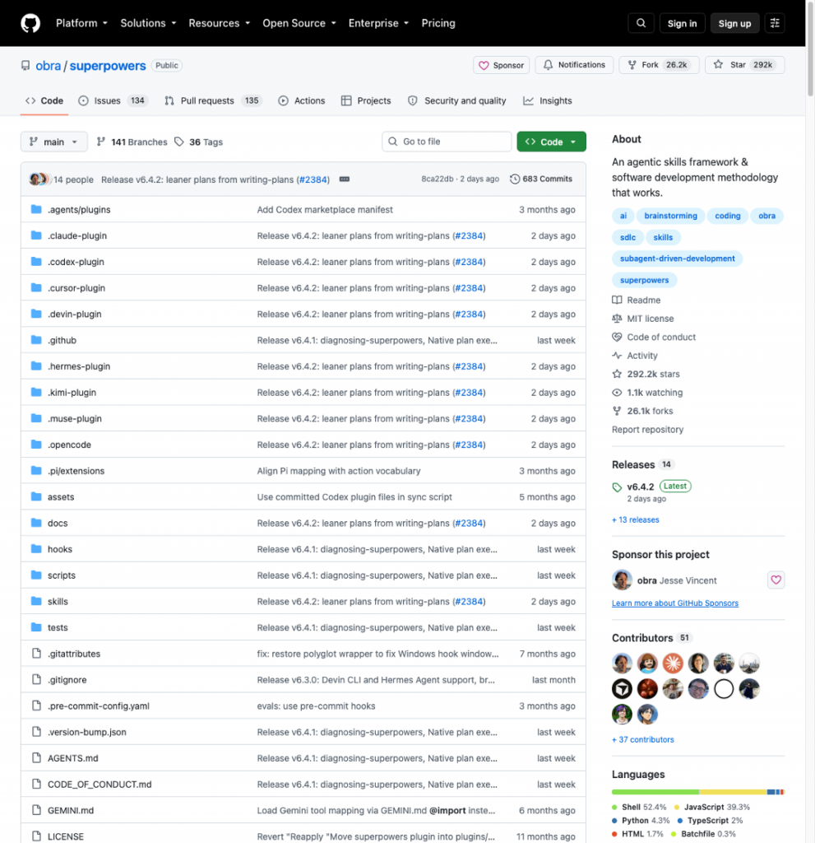Open the first contributor avatar
The height and width of the screenshot is (843, 815).
tap(622, 664)
